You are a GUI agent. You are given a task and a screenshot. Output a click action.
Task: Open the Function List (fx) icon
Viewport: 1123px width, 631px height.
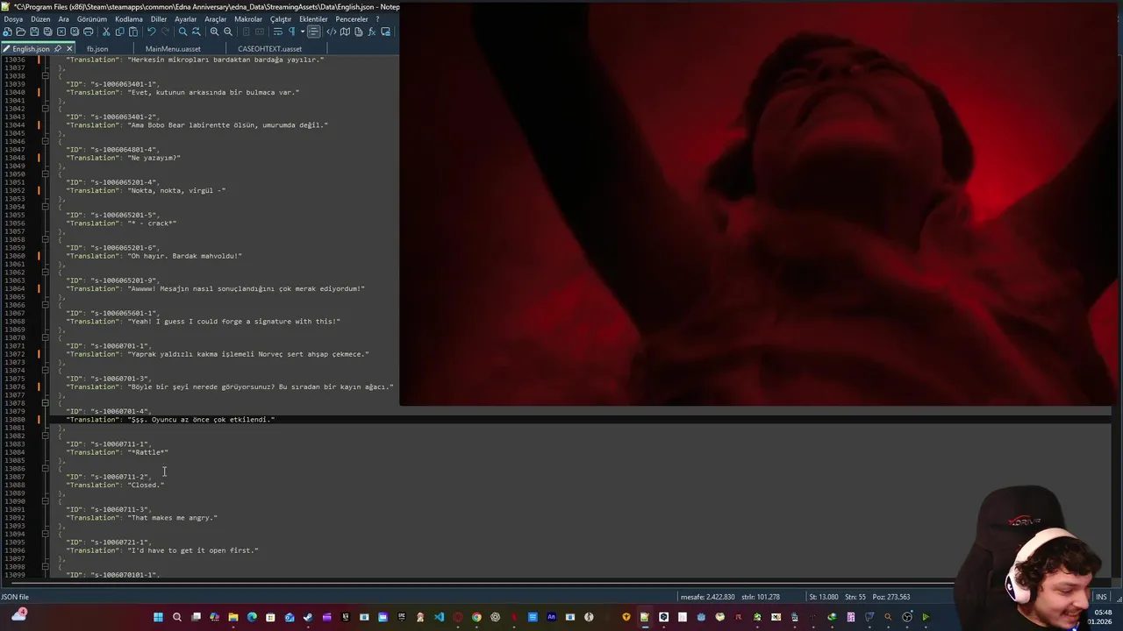coord(372,32)
